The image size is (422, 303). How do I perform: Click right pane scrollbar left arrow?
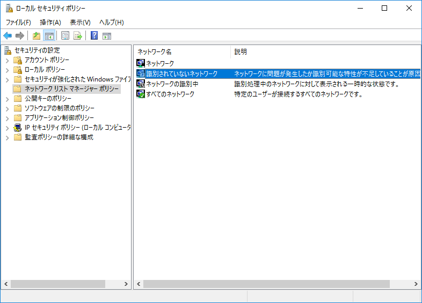pos(139,284)
